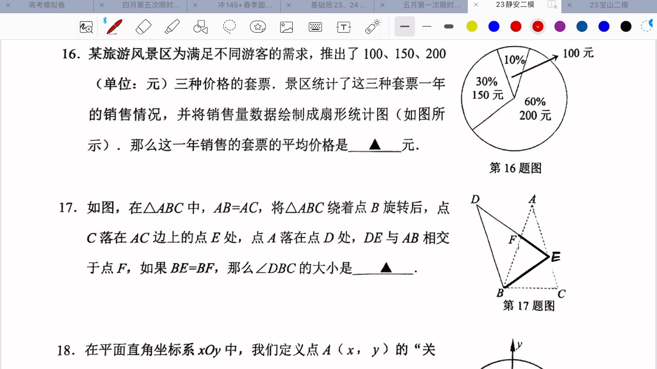The width and height of the screenshot is (657, 369).
Task: Close the 23静安二模 tab
Action: tap(476, 5)
